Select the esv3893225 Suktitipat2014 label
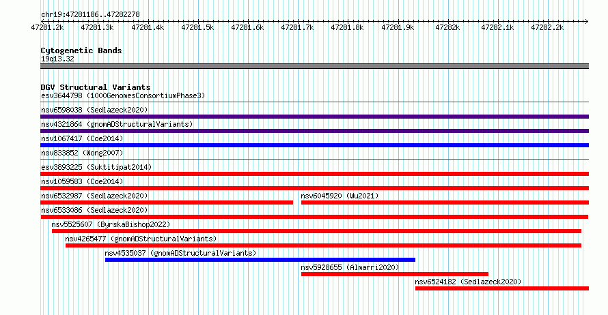 click(x=96, y=167)
